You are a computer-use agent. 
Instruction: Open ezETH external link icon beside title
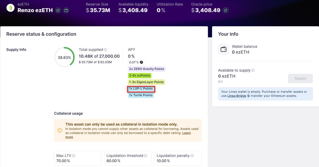tap(58, 11)
